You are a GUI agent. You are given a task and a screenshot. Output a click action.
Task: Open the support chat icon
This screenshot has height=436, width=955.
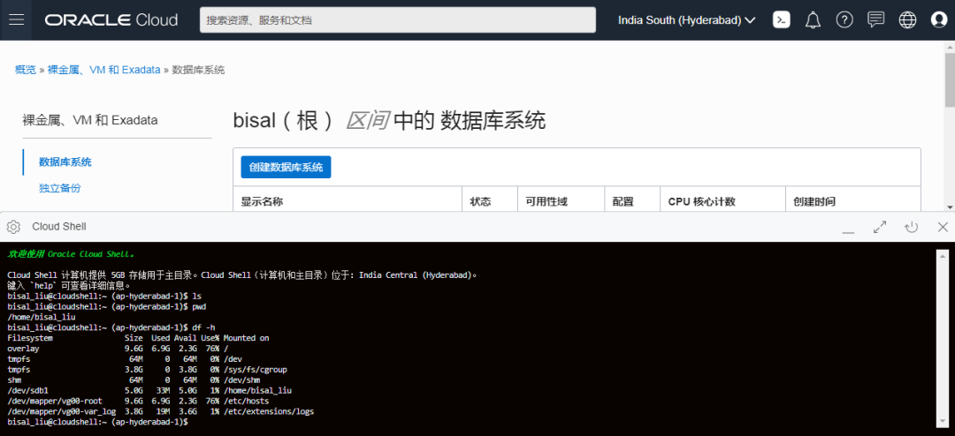coord(875,20)
